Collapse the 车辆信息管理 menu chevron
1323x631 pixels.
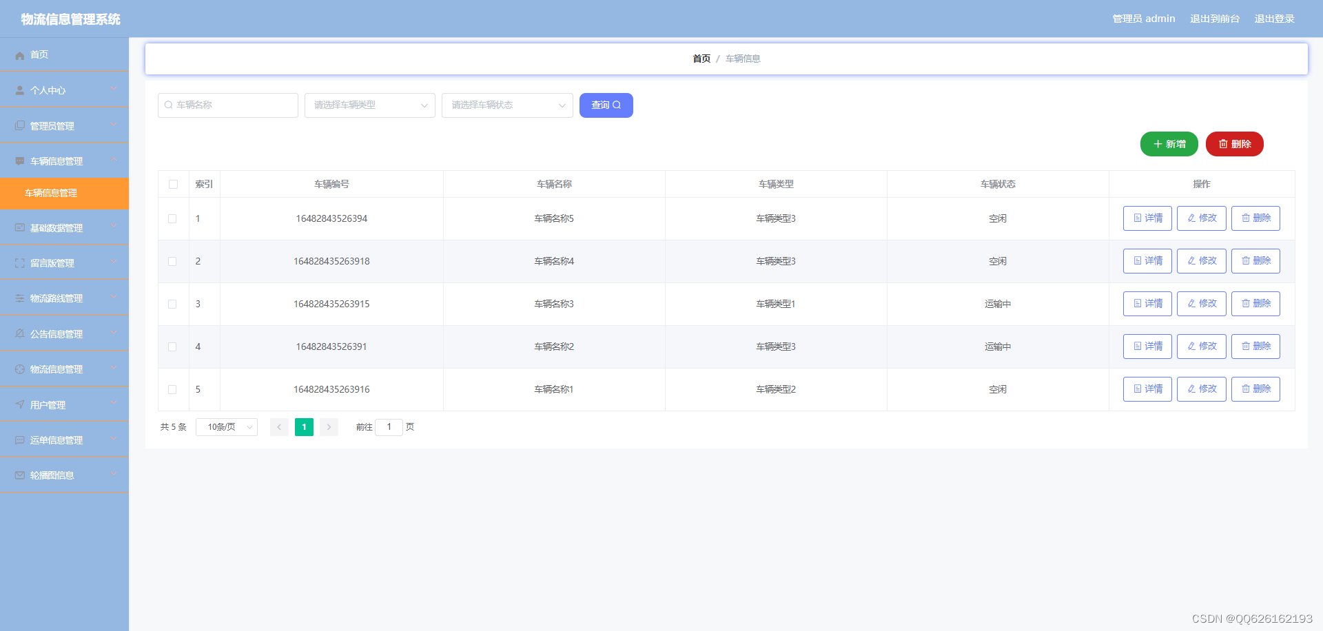114,160
